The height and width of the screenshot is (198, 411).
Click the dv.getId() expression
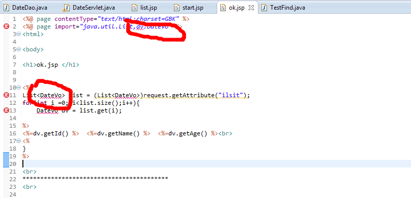pos(50,133)
